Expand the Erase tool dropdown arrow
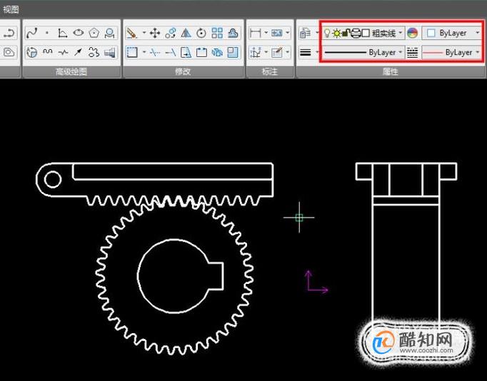 click(x=144, y=32)
